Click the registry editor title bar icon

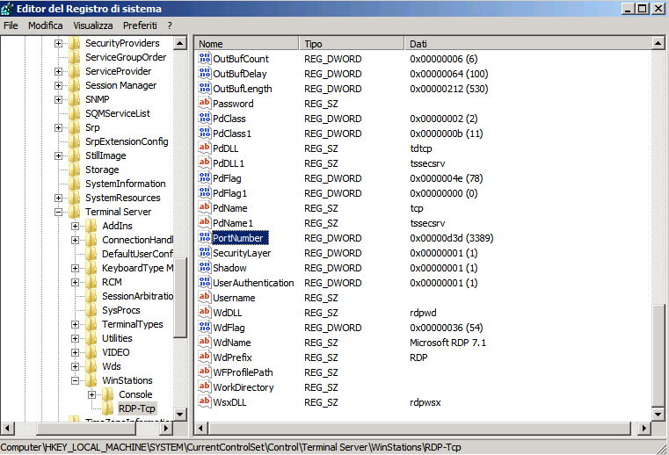click(9, 8)
